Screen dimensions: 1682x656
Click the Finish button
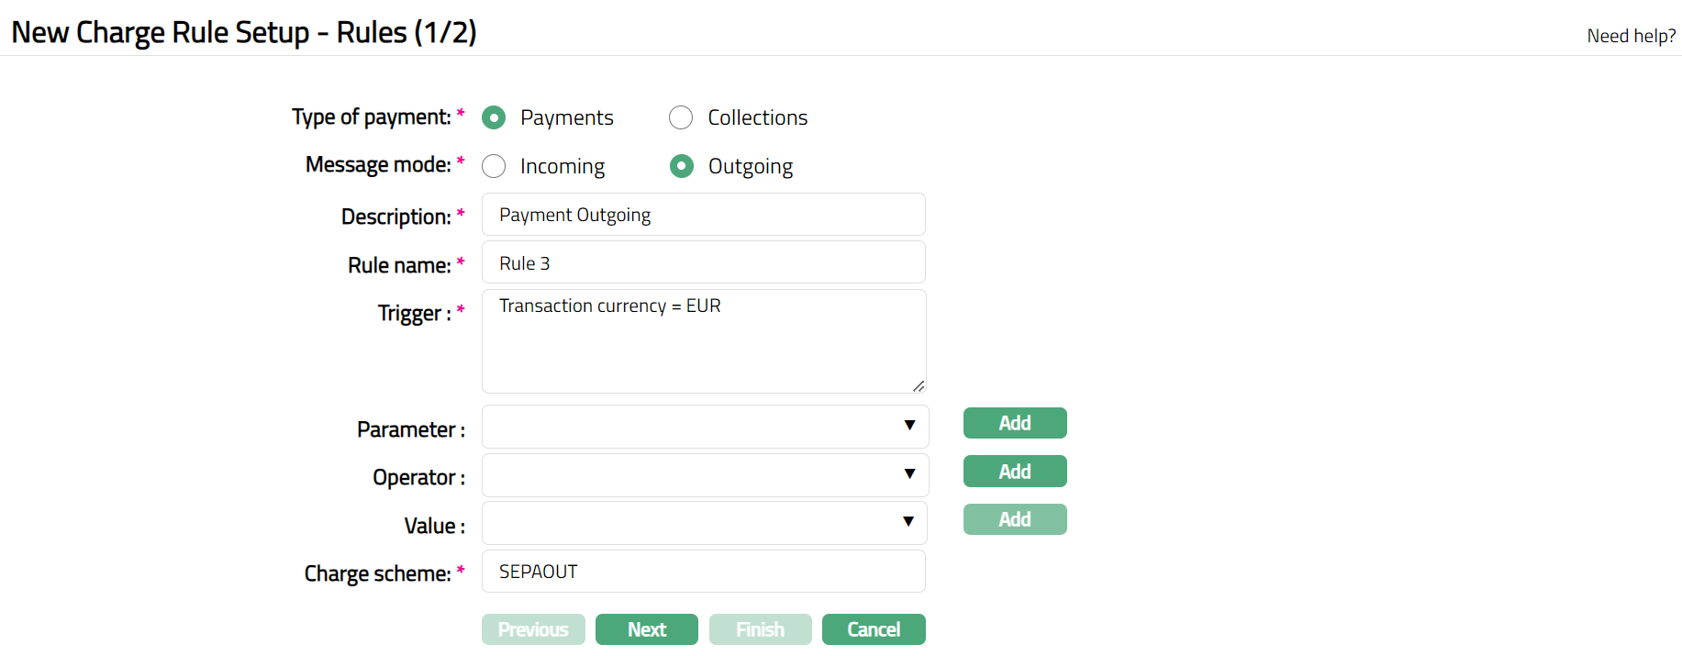coord(760,629)
